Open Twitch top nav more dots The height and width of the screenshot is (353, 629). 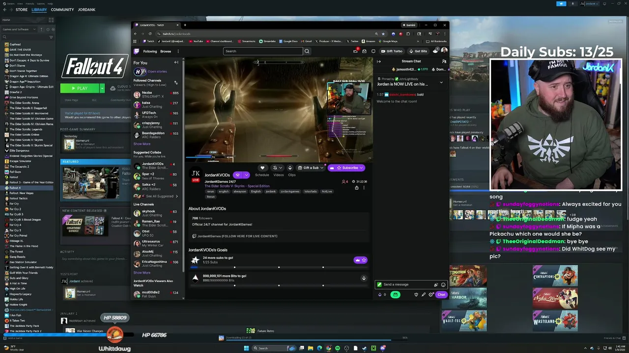(178, 51)
